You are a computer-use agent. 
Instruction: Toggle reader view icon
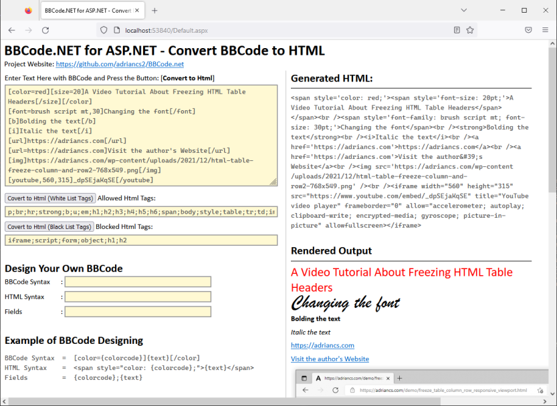click(457, 30)
